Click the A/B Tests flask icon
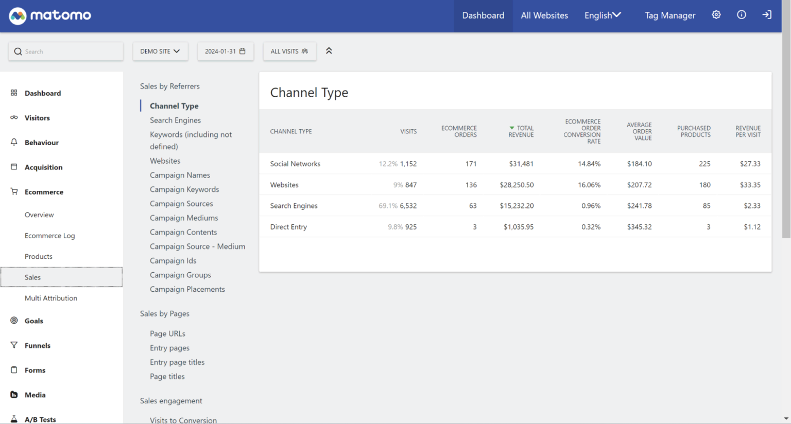 13,418
